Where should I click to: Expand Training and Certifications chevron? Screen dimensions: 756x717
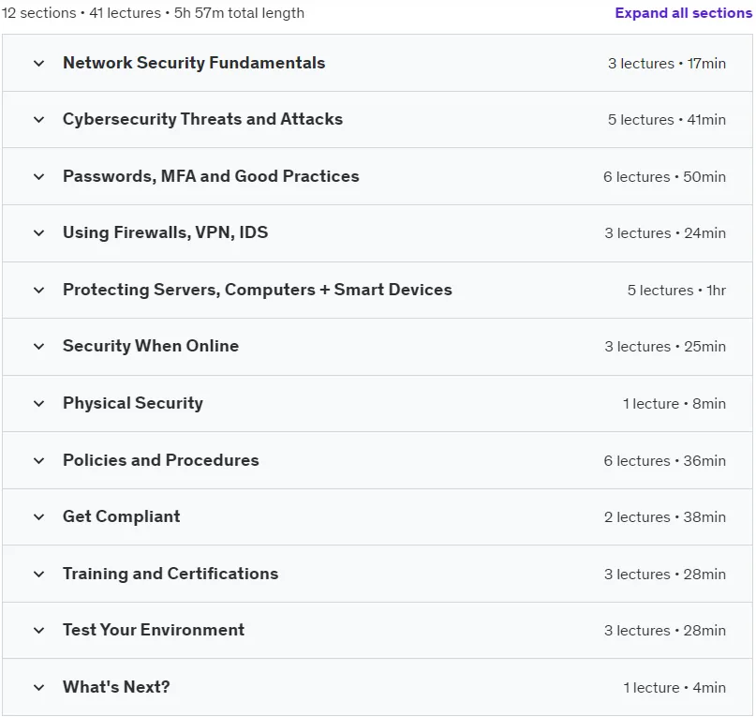(39, 574)
